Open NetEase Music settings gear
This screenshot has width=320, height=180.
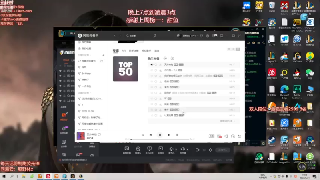pos(207,36)
